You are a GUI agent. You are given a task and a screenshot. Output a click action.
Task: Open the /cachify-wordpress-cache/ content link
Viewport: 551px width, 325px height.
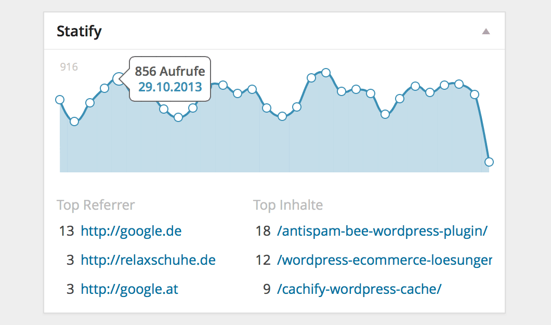(359, 289)
